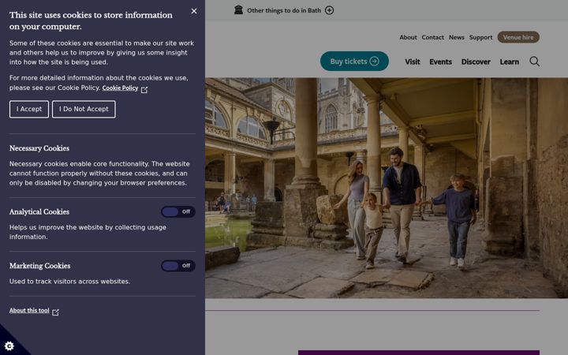The image size is (568, 355).
Task: Open the Support link
Action: coord(480,37)
